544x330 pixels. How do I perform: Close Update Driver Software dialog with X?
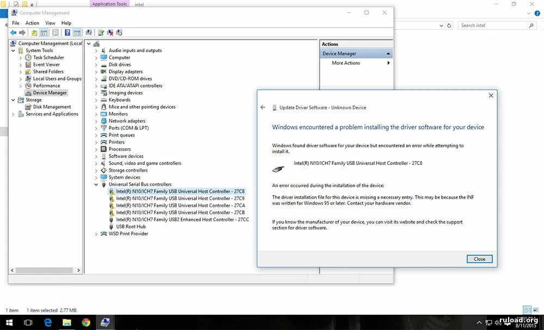pos(491,96)
